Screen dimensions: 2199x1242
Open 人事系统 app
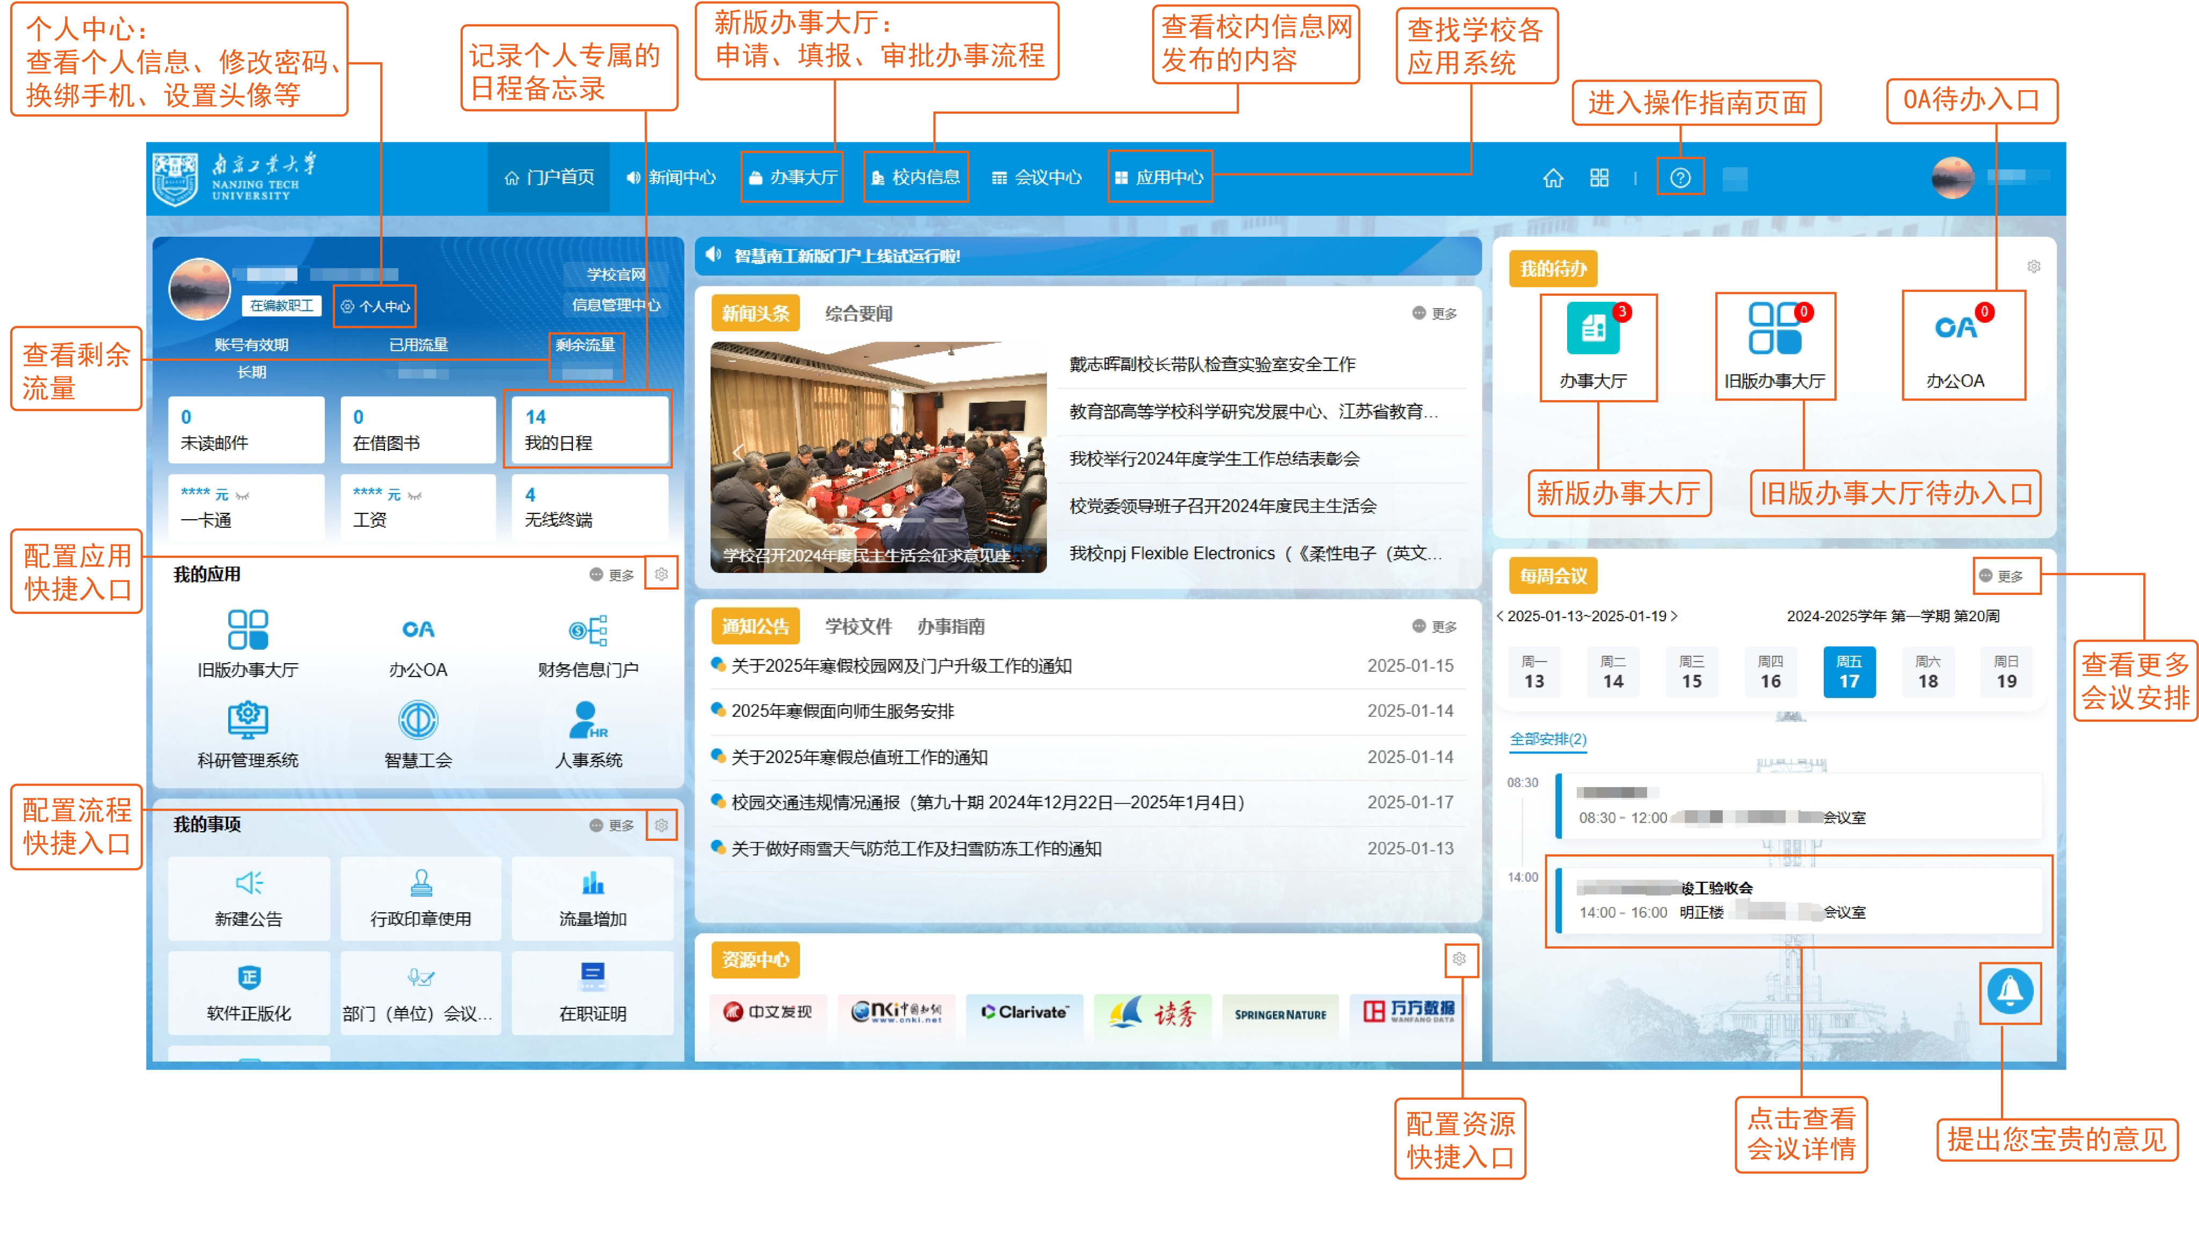pos(588,734)
